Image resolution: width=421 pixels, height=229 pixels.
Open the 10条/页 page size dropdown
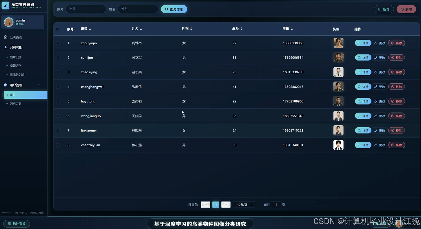point(244,205)
